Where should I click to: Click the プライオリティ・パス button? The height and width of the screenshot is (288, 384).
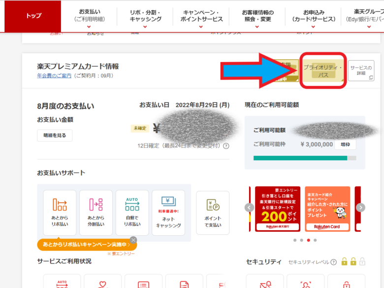pyautogui.click(x=323, y=71)
